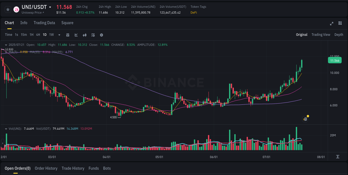This screenshot has width=348, height=175.
Task: Open the Order History tab
Action: 46,168
